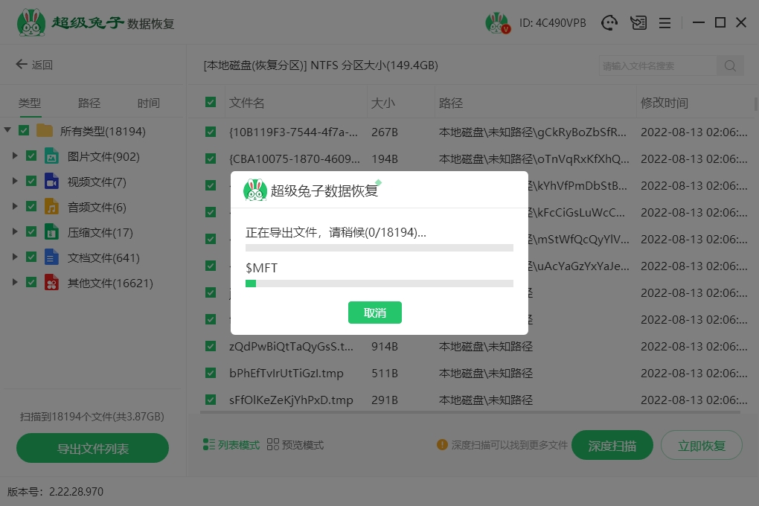Image resolution: width=759 pixels, height=506 pixels.
Task: Click the $MFT export progress bar
Action: tap(379, 284)
